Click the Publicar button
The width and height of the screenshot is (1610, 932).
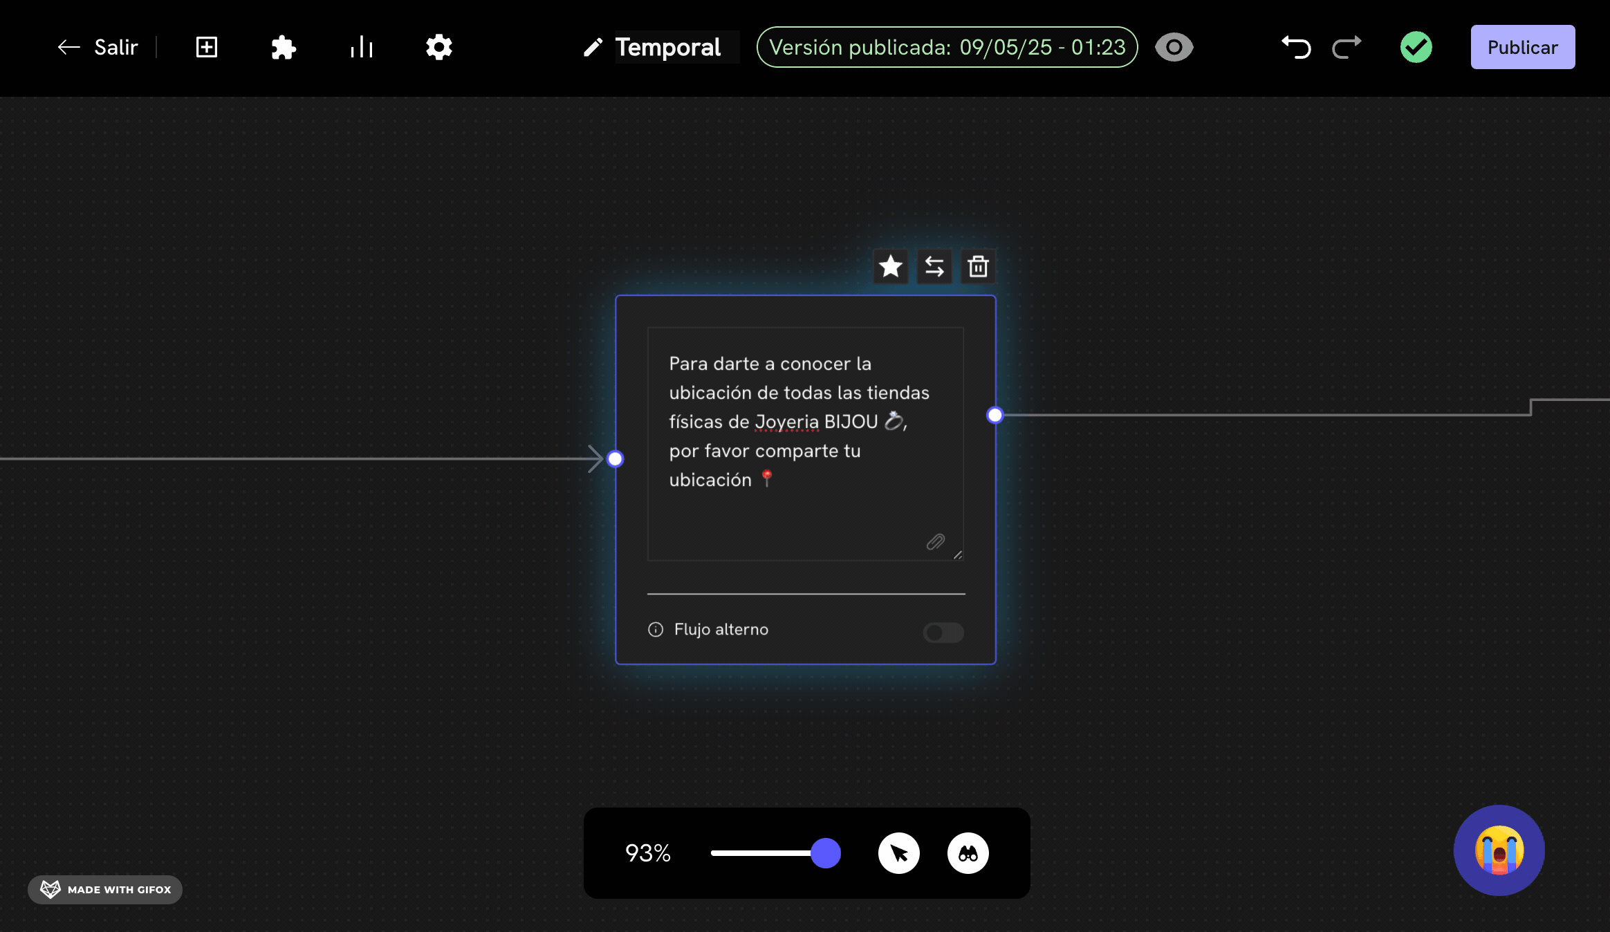coord(1522,47)
